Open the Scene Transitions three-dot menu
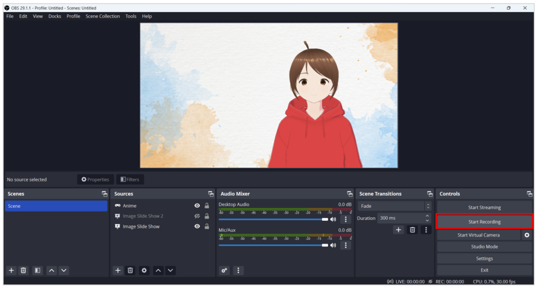 click(426, 230)
